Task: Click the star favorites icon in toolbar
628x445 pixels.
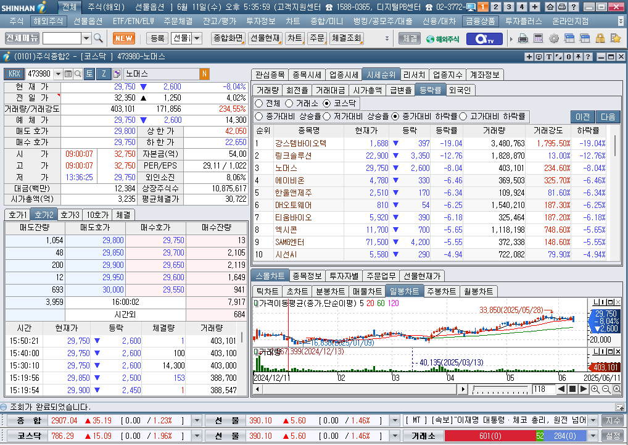Action: tap(615, 39)
